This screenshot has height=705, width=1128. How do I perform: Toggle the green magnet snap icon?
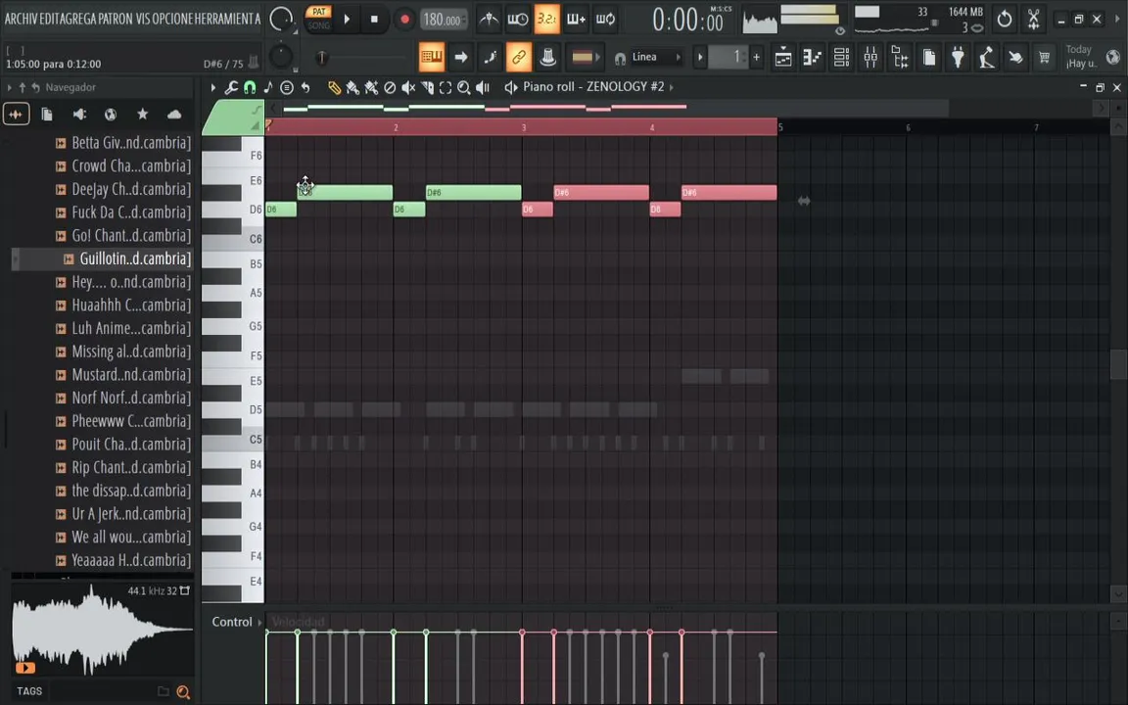[250, 87]
